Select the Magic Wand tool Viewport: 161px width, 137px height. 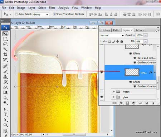click(5, 49)
